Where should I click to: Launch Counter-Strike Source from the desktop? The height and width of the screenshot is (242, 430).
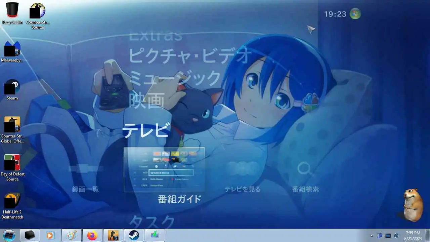tap(38, 16)
